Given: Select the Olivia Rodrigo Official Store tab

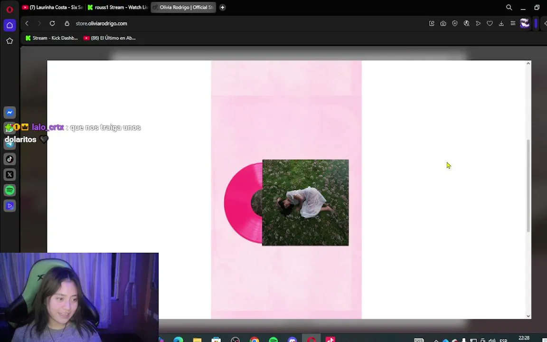Looking at the screenshot, I should 183,7.
